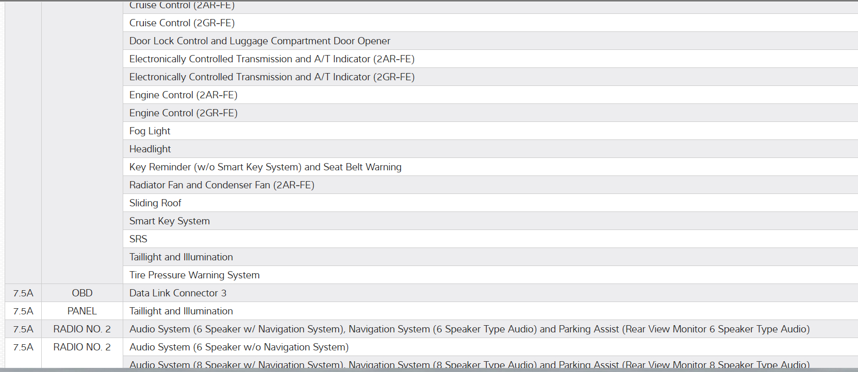Click the Engine Control (2AR-FE) row

coord(183,95)
